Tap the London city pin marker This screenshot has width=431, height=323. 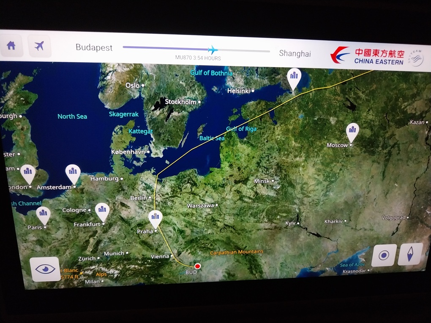tap(28, 173)
